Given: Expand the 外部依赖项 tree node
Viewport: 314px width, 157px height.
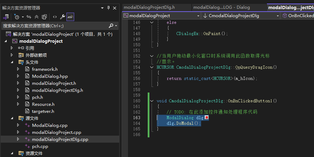Looking at the screenshot, I should click(x=12, y=55).
